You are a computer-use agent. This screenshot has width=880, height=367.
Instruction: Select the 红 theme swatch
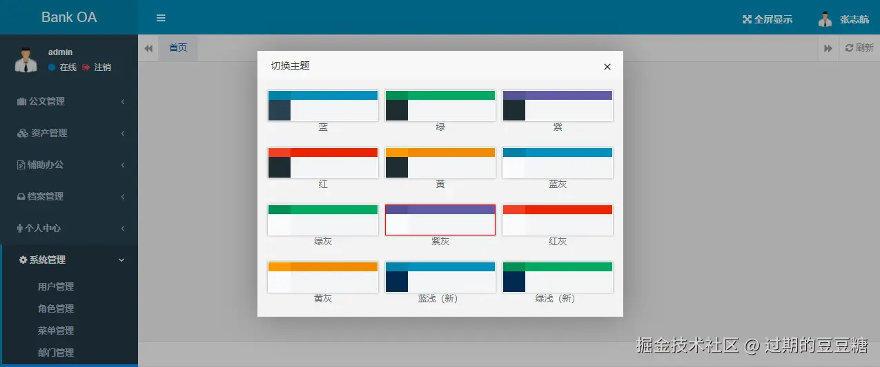tap(323, 162)
